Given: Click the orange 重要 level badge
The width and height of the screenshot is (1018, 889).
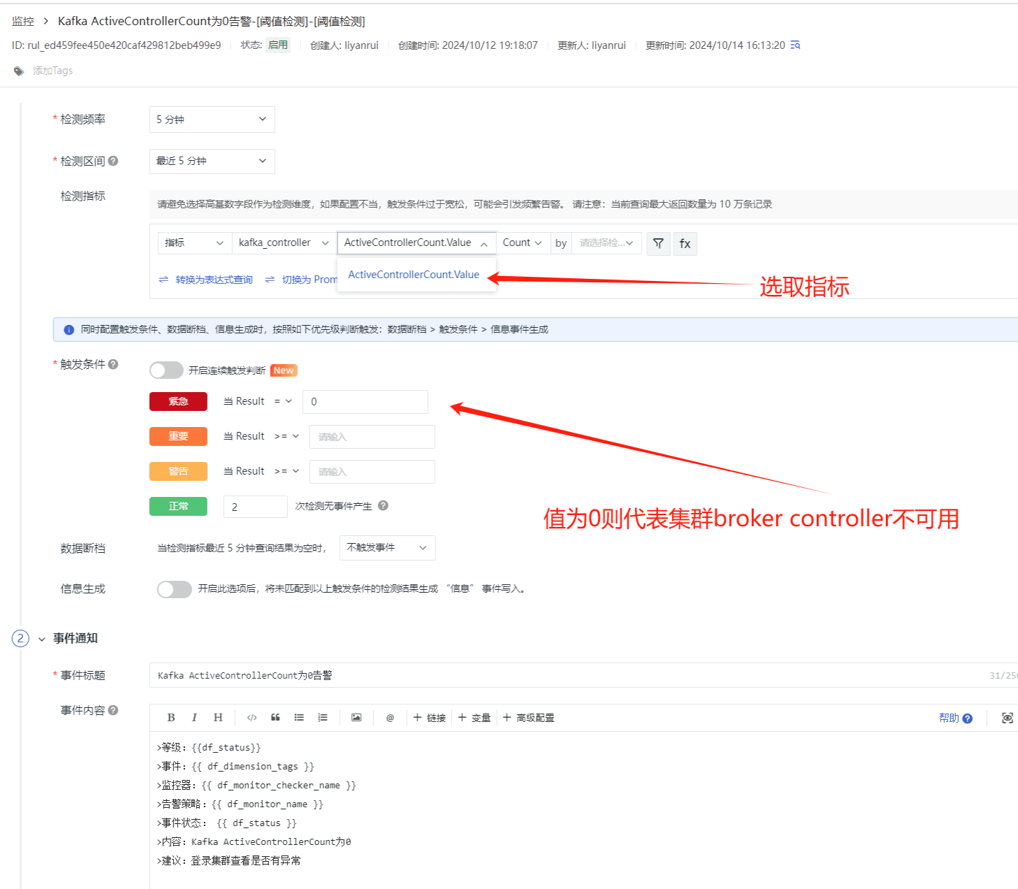Looking at the screenshot, I should [x=178, y=436].
